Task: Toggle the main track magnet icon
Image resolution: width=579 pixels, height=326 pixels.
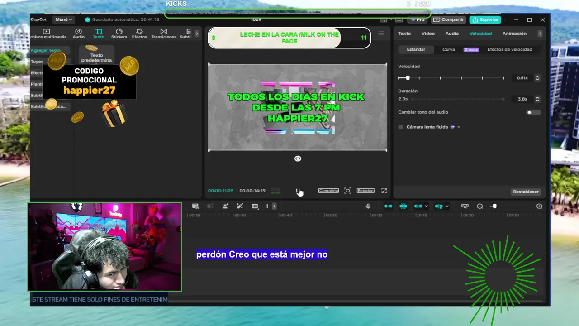Action: 388,206
